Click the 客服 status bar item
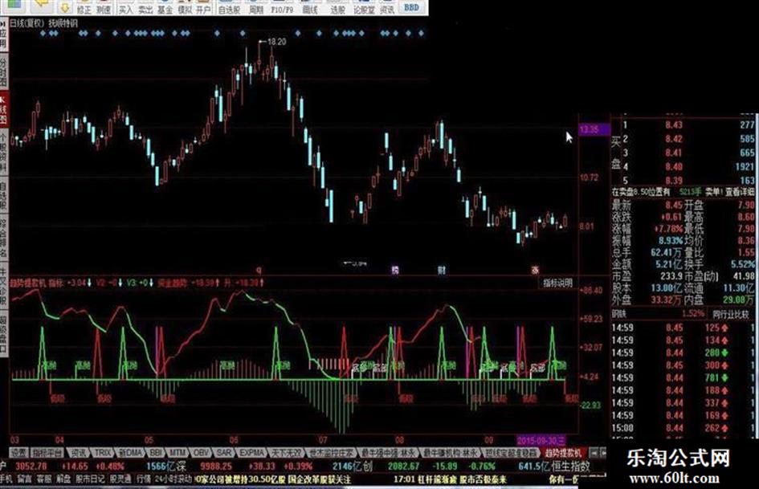 point(44,479)
